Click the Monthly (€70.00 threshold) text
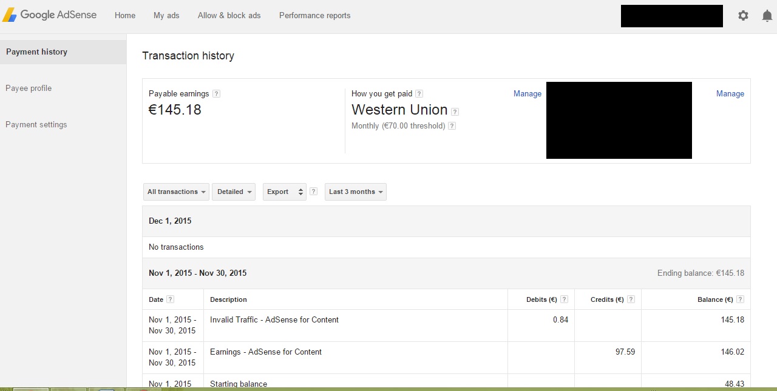Viewport: 777px width, 391px height. tap(398, 126)
